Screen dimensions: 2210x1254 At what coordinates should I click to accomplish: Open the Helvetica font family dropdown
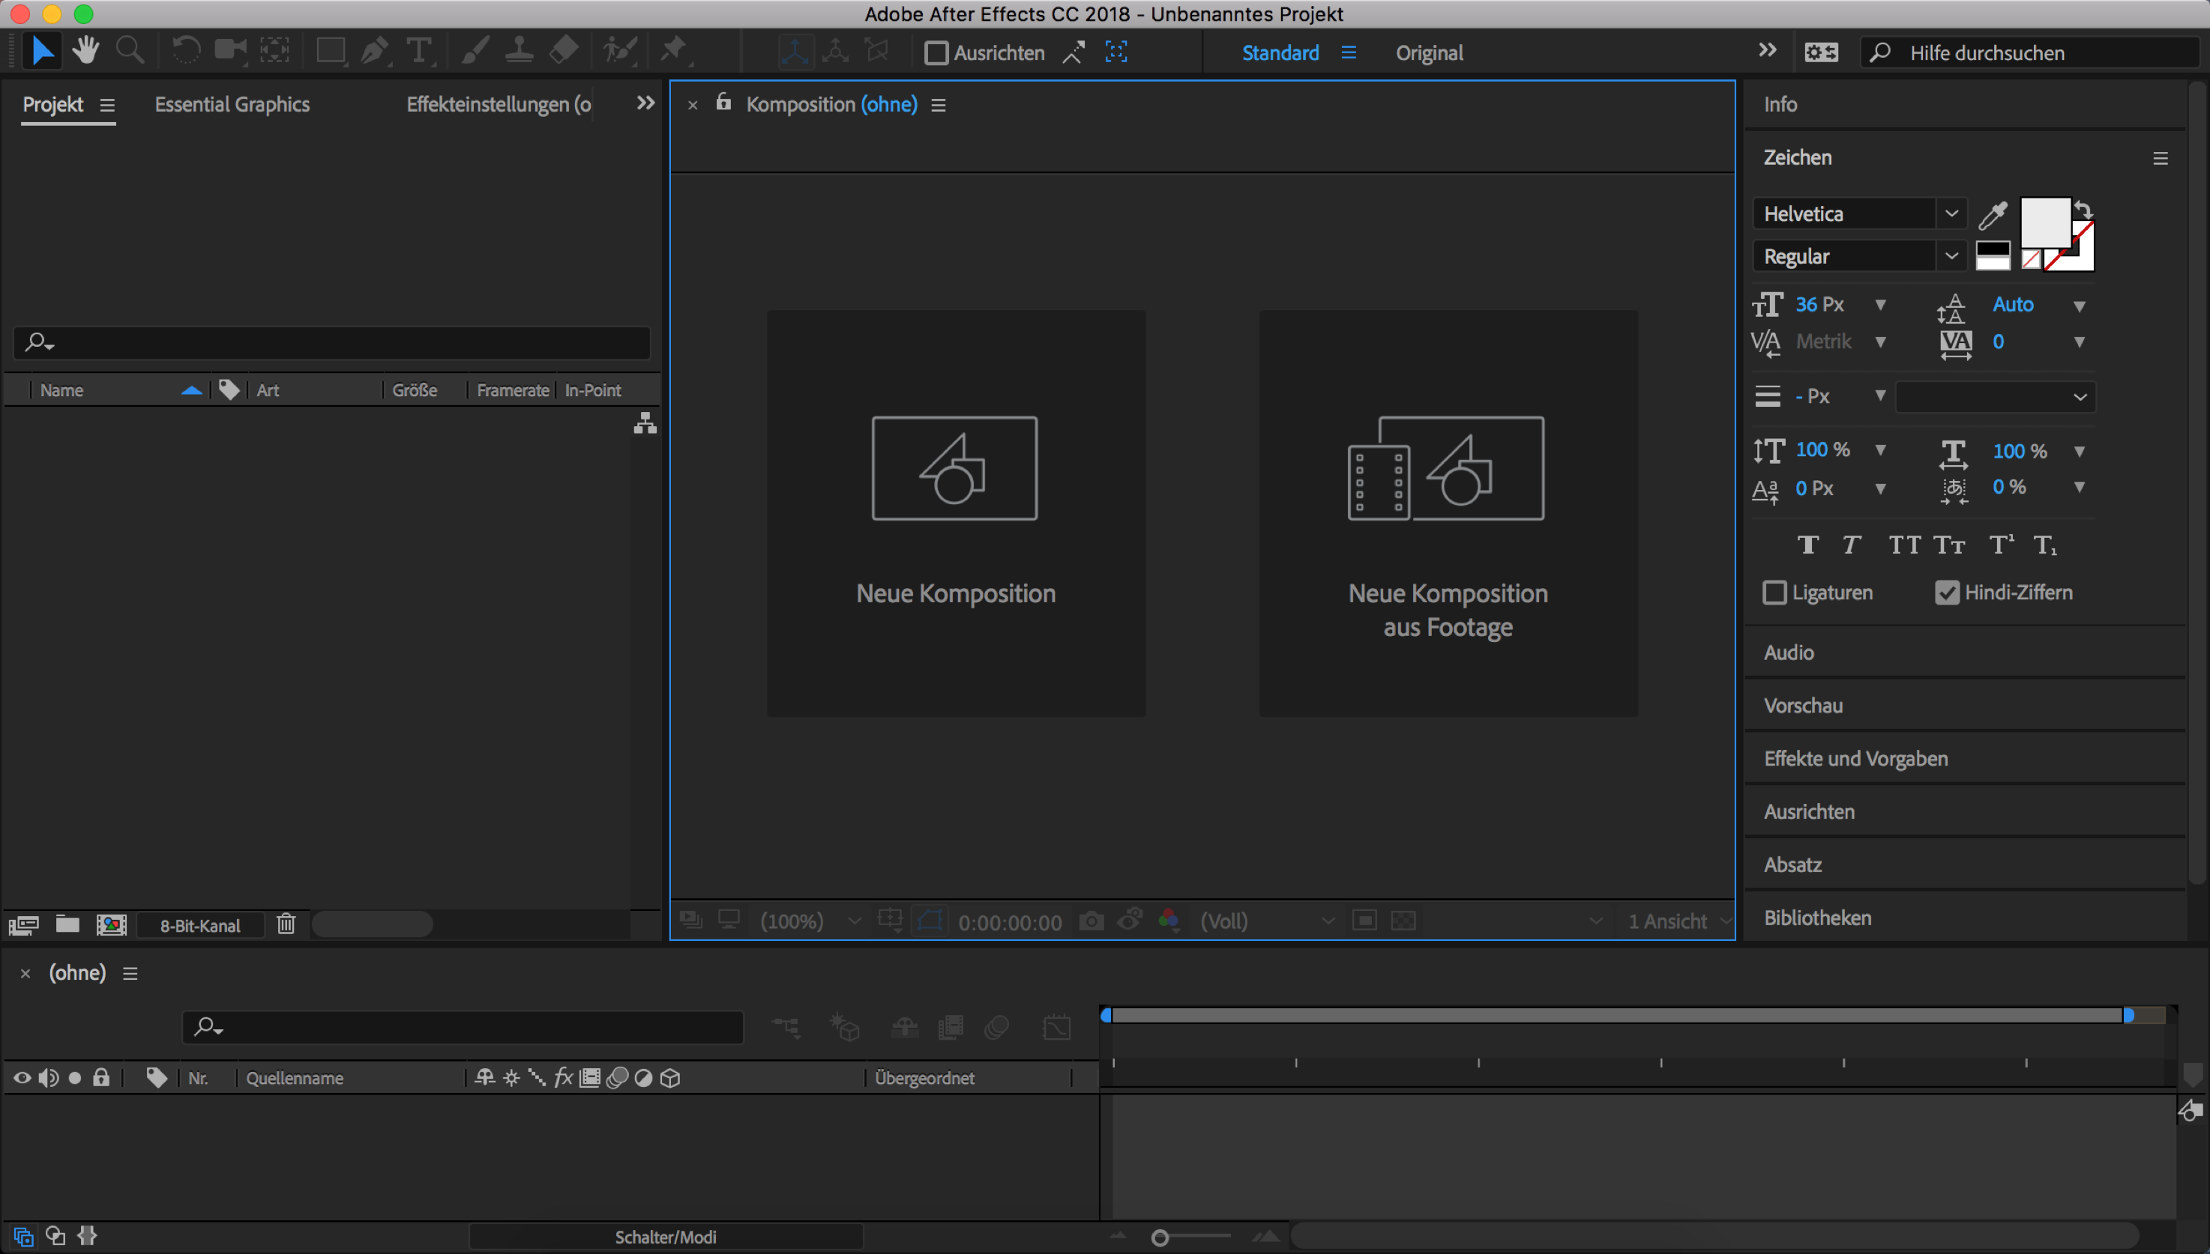coord(1952,213)
